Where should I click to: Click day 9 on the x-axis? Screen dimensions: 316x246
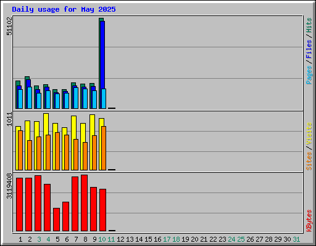point(94,239)
